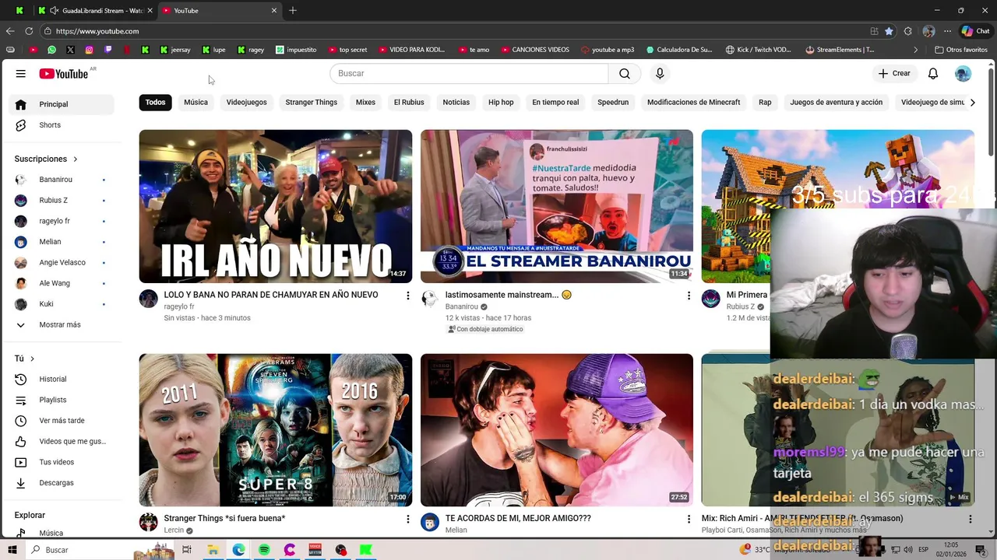Image resolution: width=997 pixels, height=560 pixels.
Task: Open the youtube a mp3 bookmark
Action: [x=608, y=50]
